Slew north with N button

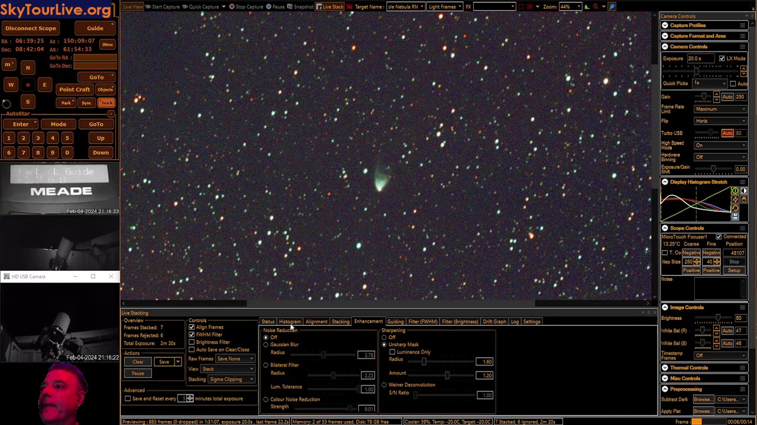click(x=27, y=68)
